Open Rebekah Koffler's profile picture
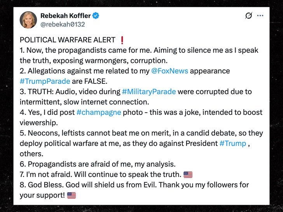The image size is (283, 212). click(x=28, y=20)
